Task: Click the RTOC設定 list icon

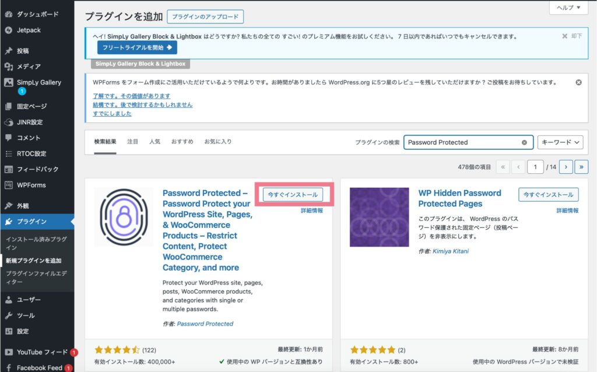Action: tap(8, 153)
